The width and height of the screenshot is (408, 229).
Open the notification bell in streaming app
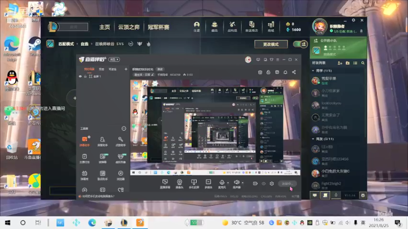pyautogui.click(x=285, y=72)
